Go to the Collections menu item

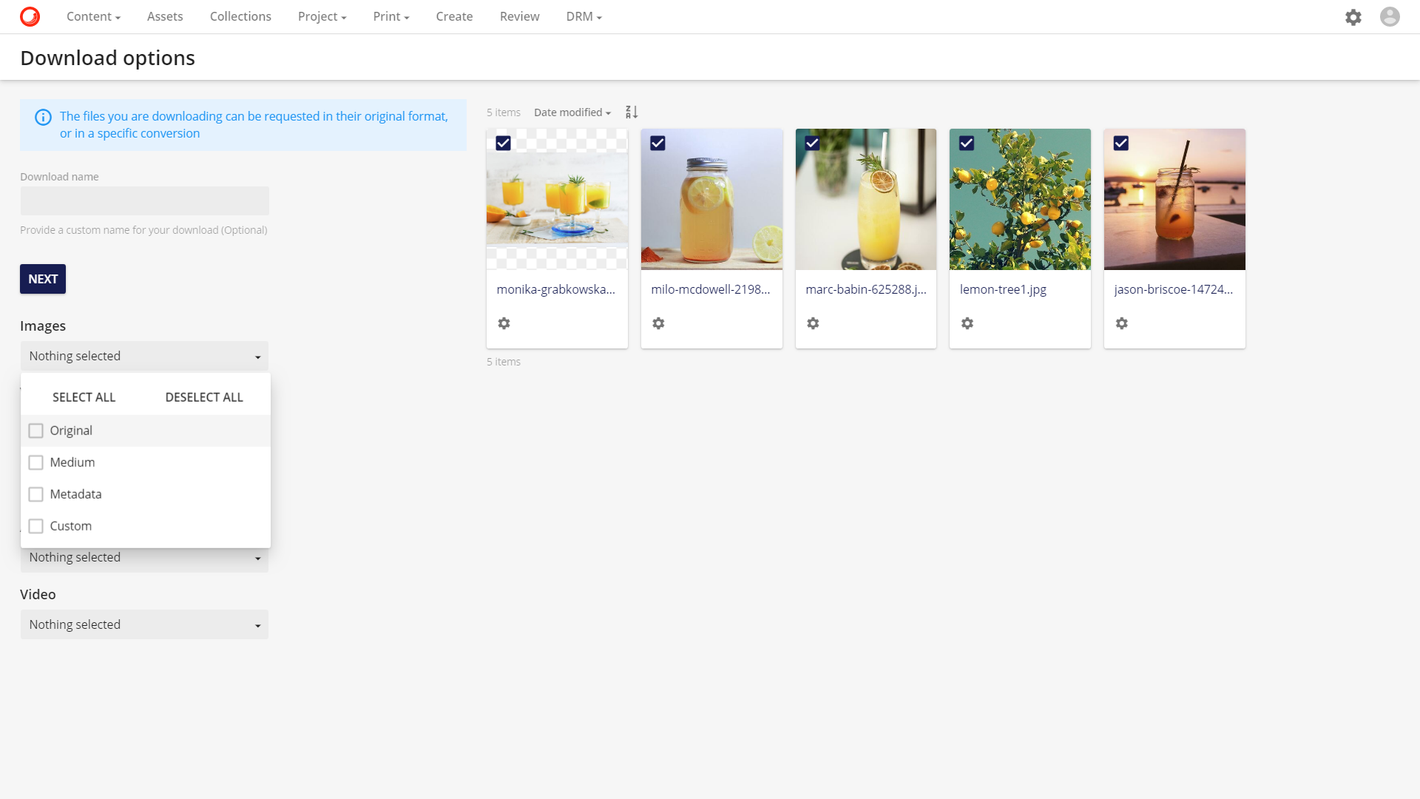[240, 16]
